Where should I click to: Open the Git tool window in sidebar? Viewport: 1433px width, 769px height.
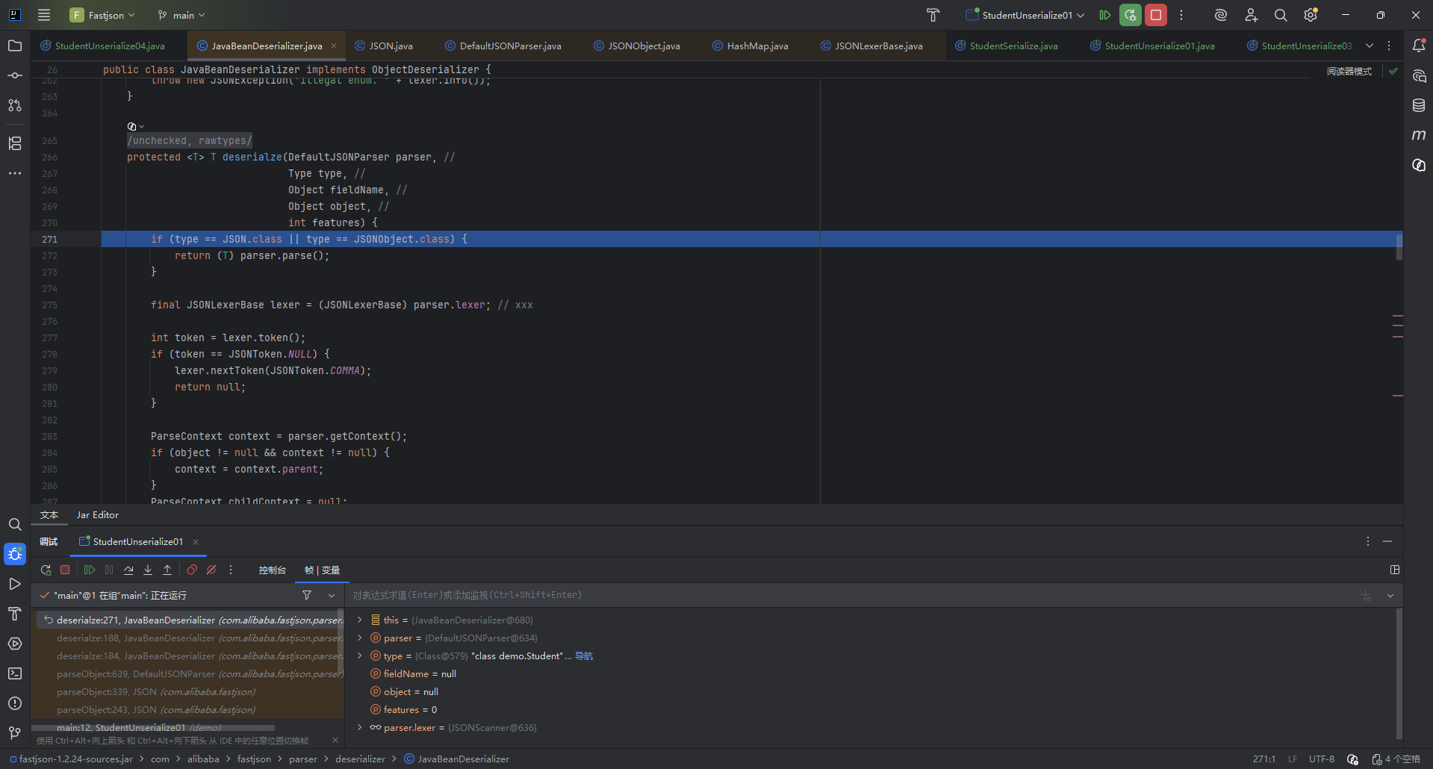pyautogui.click(x=15, y=733)
